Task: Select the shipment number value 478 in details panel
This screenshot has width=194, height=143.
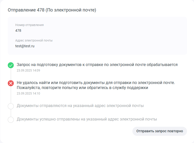Action: (18, 30)
